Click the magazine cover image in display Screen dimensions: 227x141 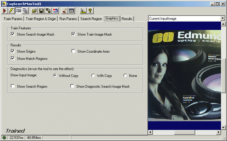click(184, 75)
